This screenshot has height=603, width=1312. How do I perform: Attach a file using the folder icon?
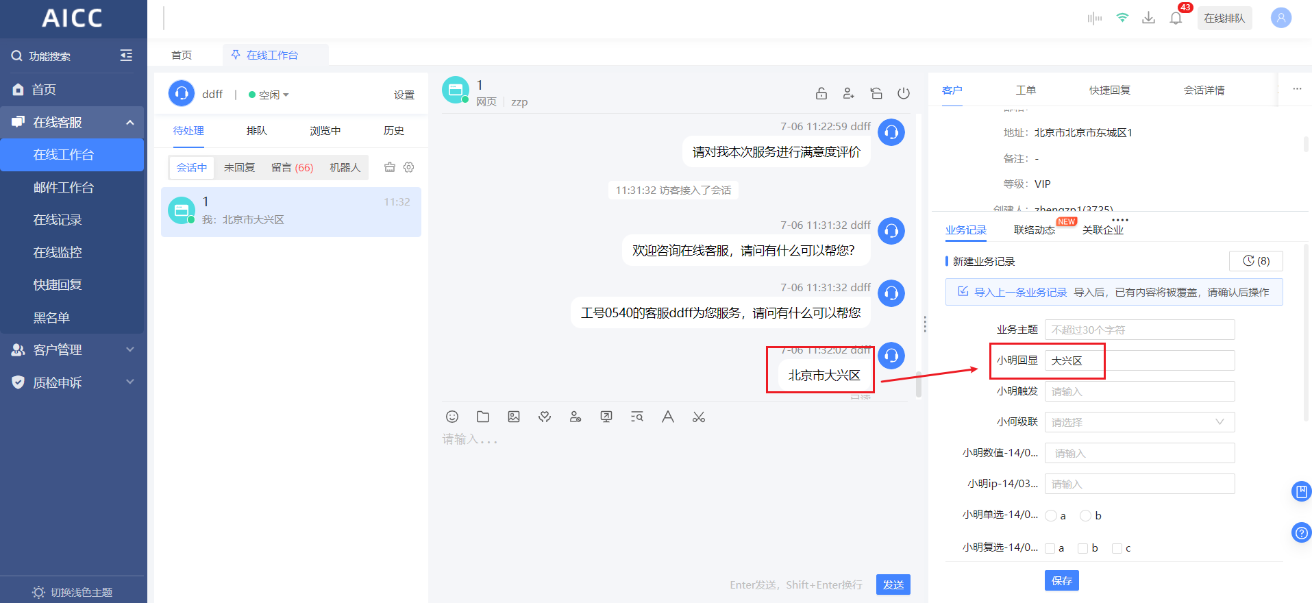coord(483,417)
